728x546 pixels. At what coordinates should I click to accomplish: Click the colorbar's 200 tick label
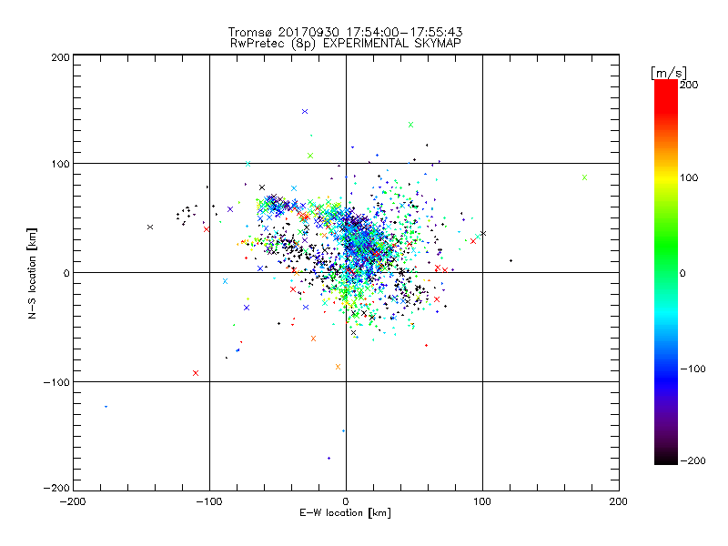click(x=689, y=85)
